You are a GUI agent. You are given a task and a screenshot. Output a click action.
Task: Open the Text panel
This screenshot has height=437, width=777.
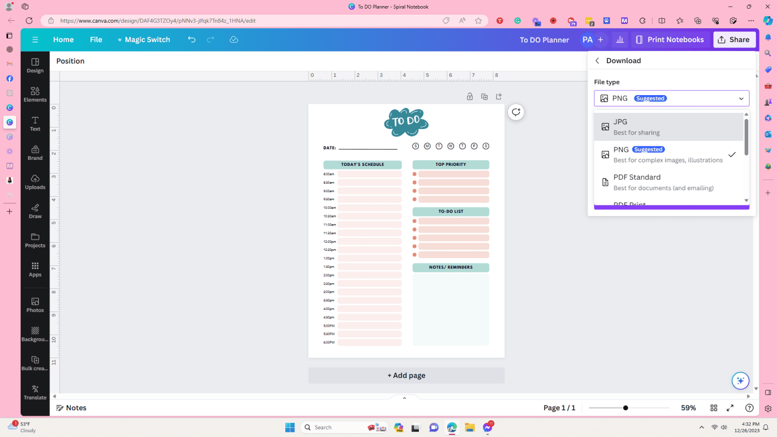click(x=35, y=123)
